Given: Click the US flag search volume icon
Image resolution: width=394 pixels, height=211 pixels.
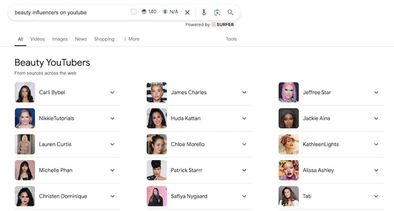Looking at the screenshot, I should pyautogui.click(x=144, y=11).
